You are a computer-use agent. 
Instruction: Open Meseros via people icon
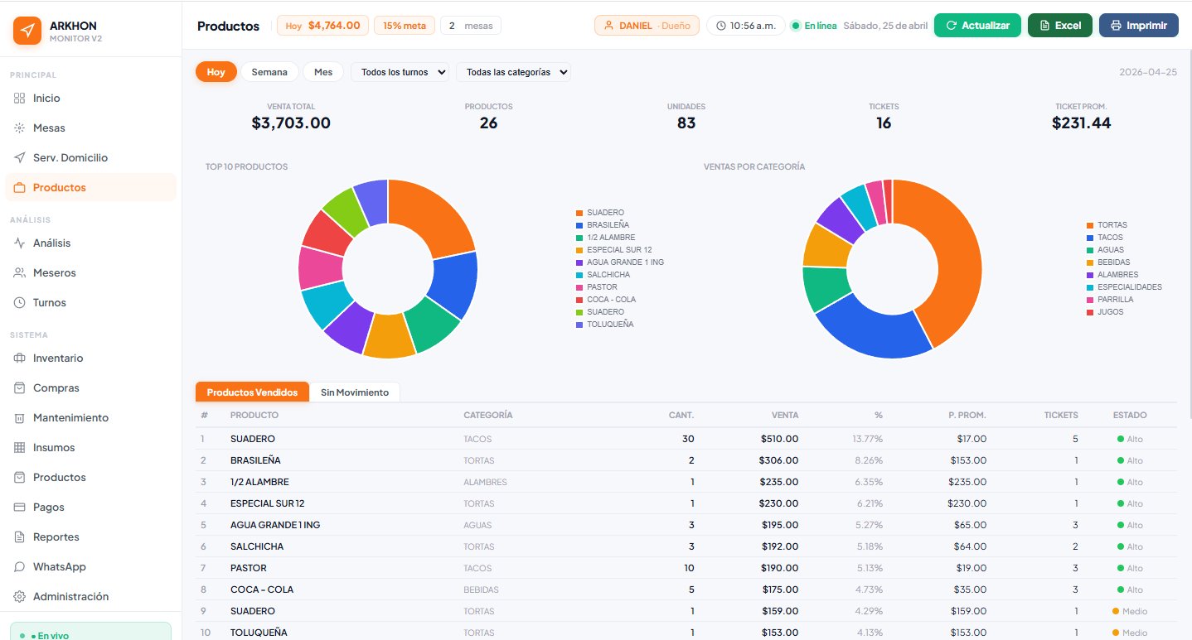pyautogui.click(x=20, y=273)
